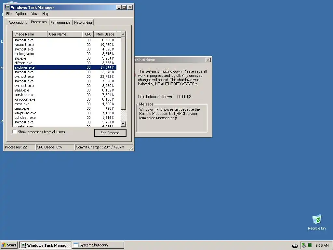Activate System Shutdown taskbar button
The width and height of the screenshot is (333, 250).
pos(98,245)
